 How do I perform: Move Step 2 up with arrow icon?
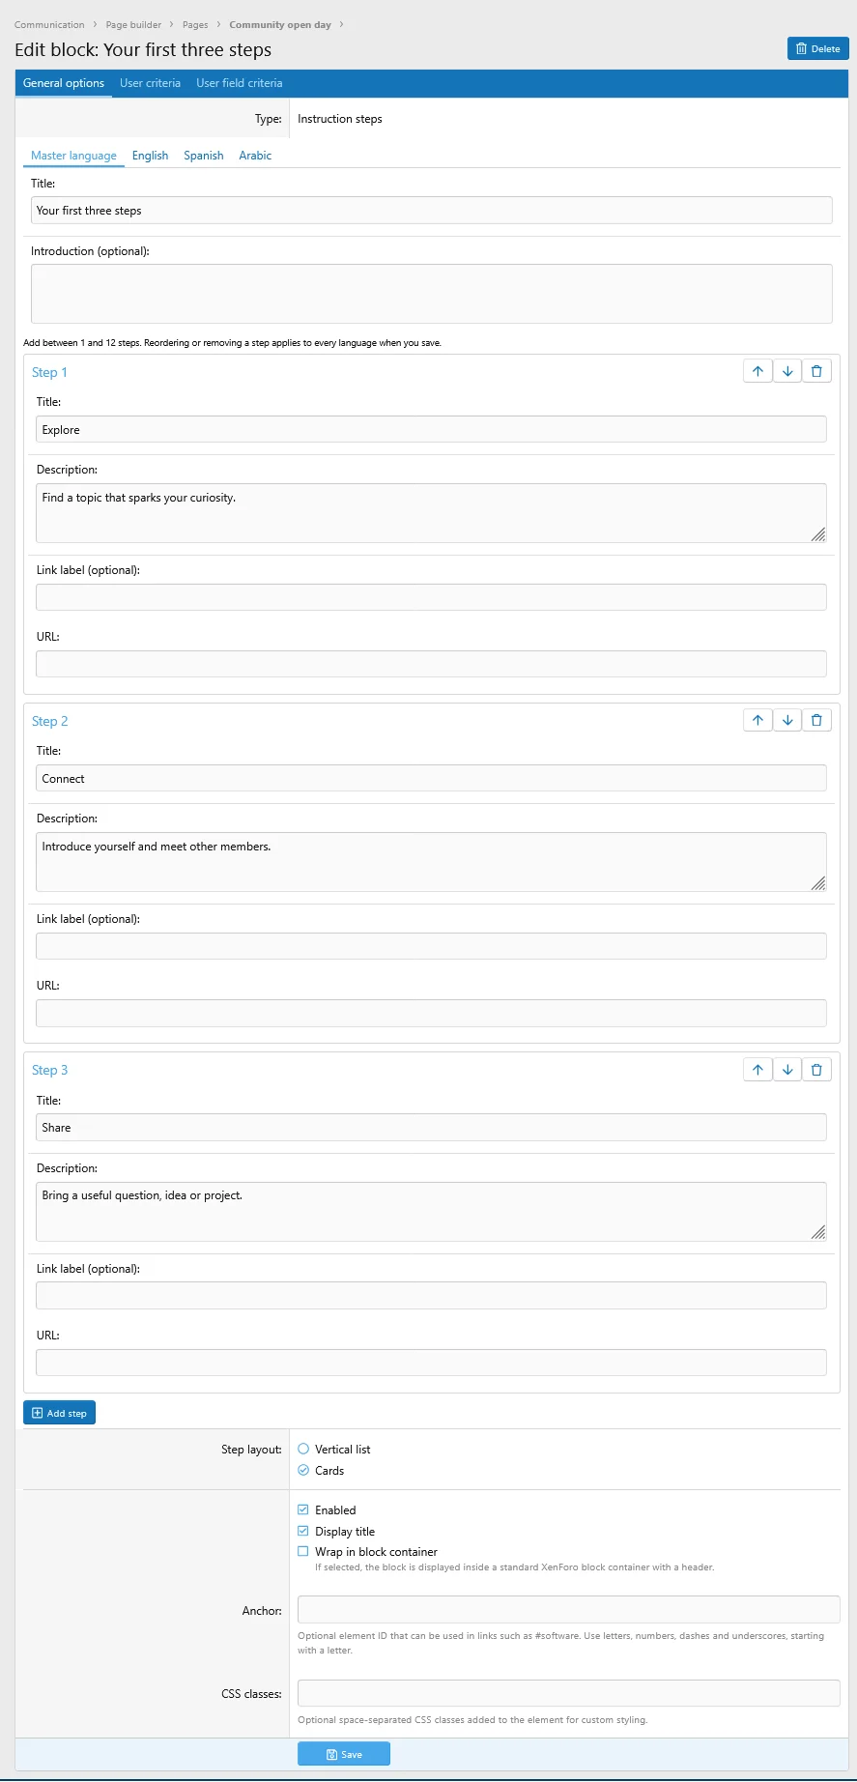[x=757, y=720]
